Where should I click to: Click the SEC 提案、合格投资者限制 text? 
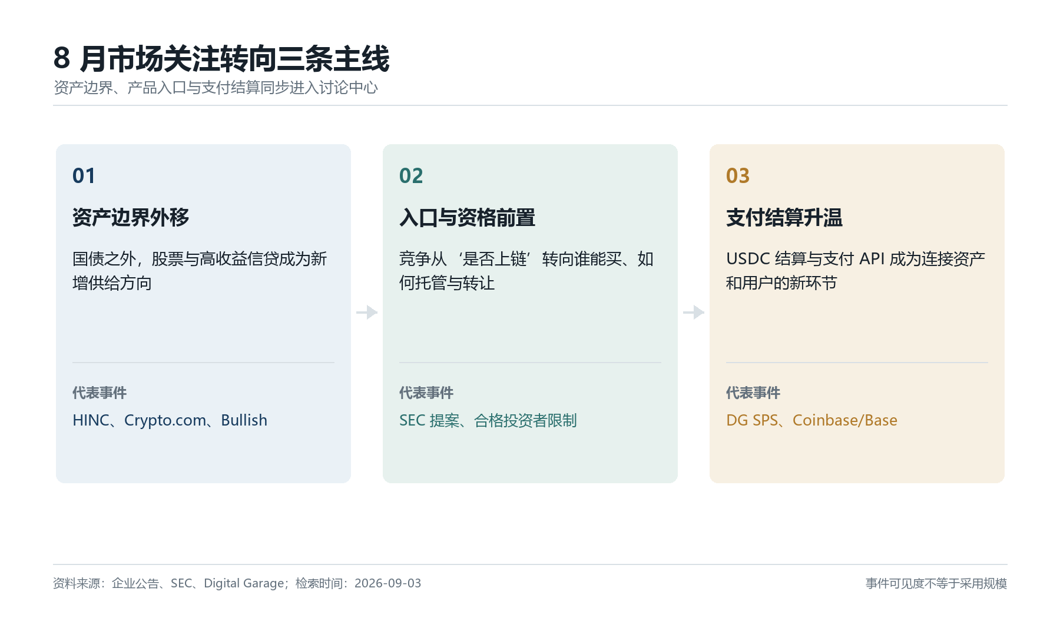(488, 420)
